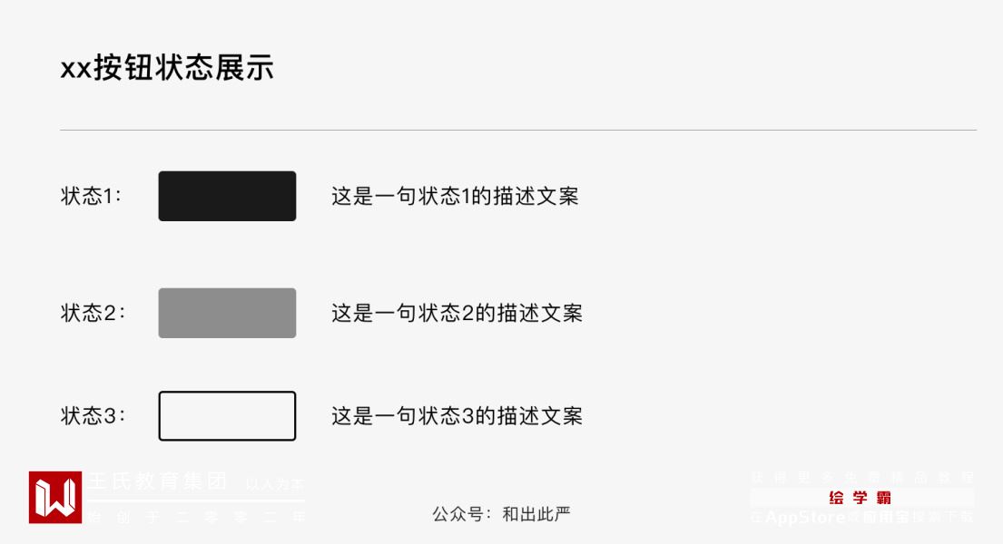This screenshot has width=1003, height=544.
Task: Click the 状态1 description text 这是一句状态1的描述文案
Action: pyautogui.click(x=455, y=197)
